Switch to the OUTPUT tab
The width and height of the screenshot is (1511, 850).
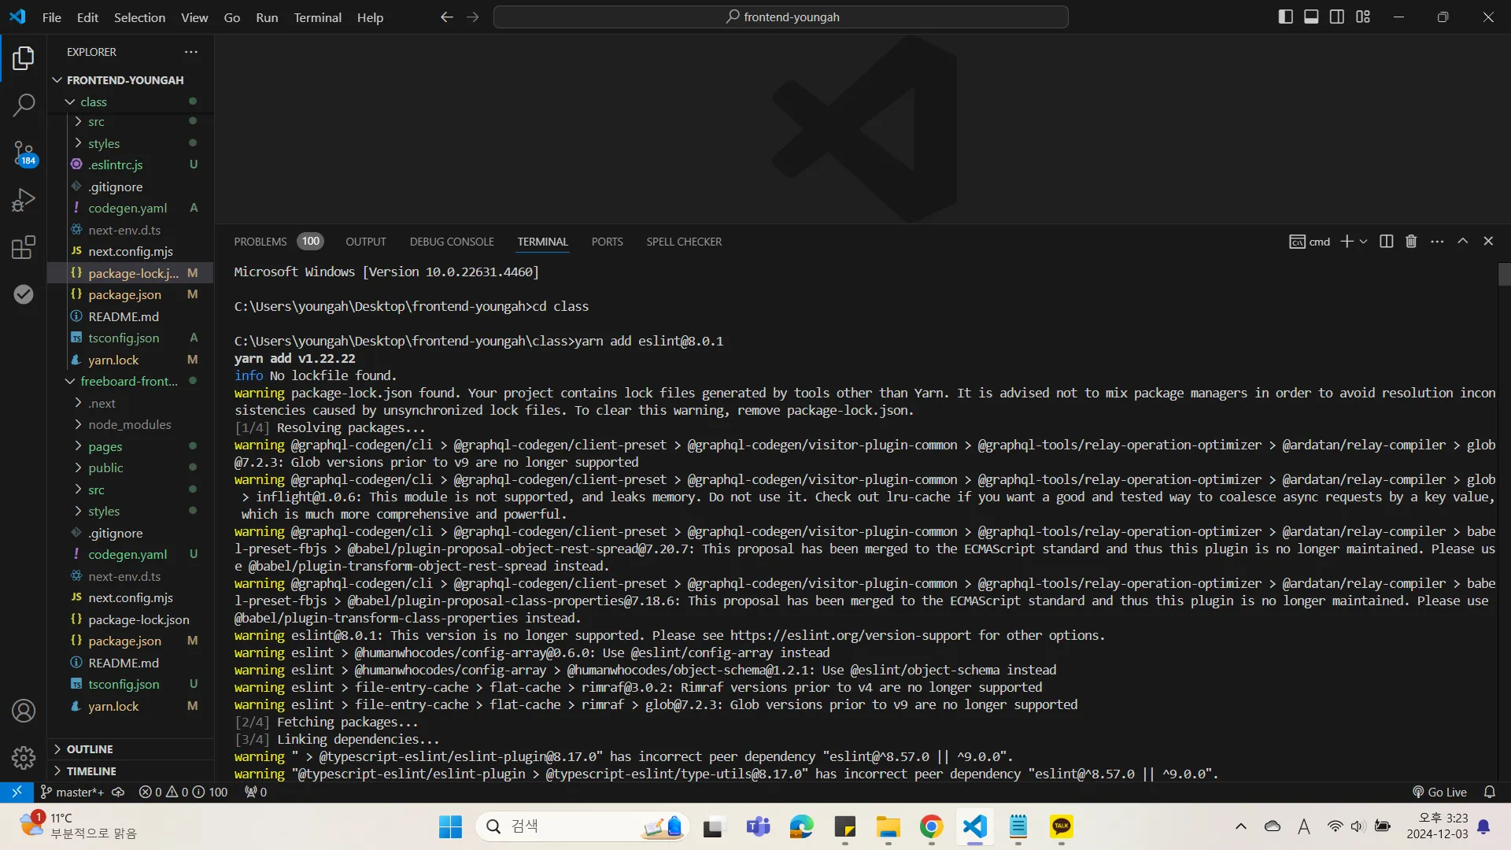pyautogui.click(x=366, y=242)
